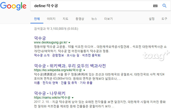Click the blue search magnifier icon

point(164,6)
